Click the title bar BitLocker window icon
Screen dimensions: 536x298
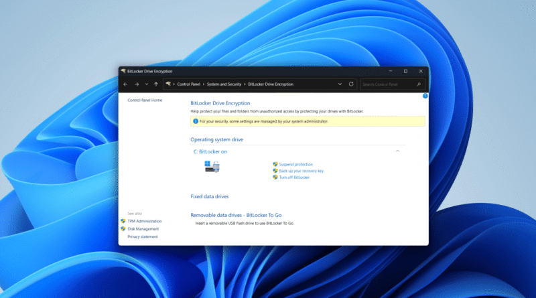(123, 71)
